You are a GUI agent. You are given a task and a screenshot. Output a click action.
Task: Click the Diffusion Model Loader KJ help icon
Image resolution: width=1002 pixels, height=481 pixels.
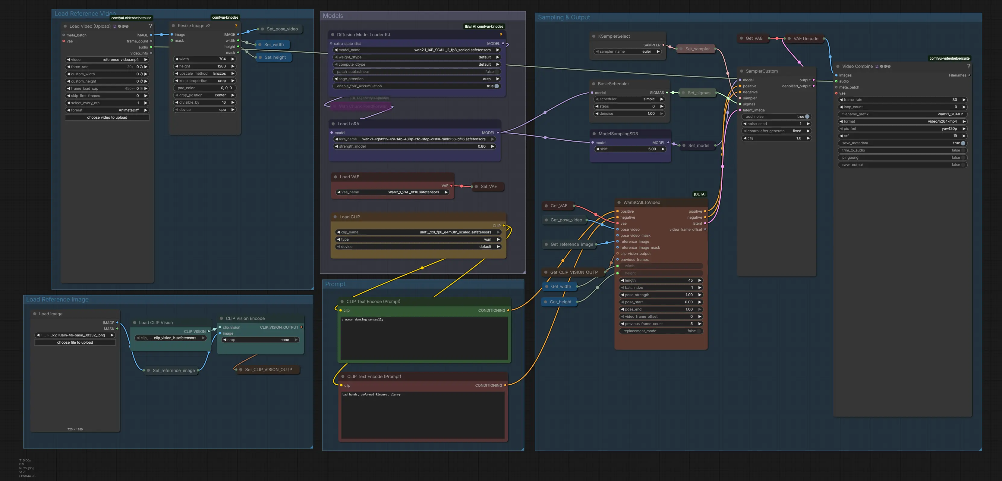click(501, 35)
